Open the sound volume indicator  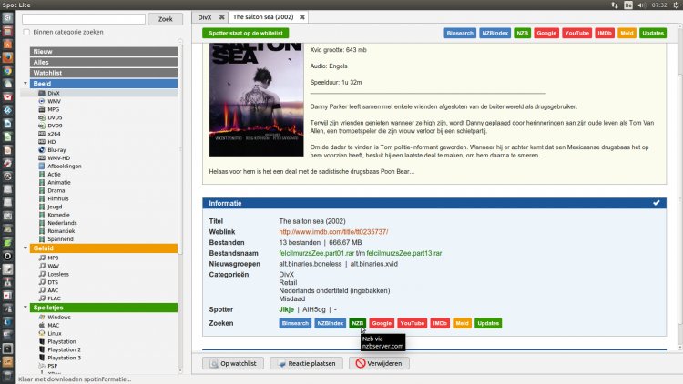click(642, 5)
